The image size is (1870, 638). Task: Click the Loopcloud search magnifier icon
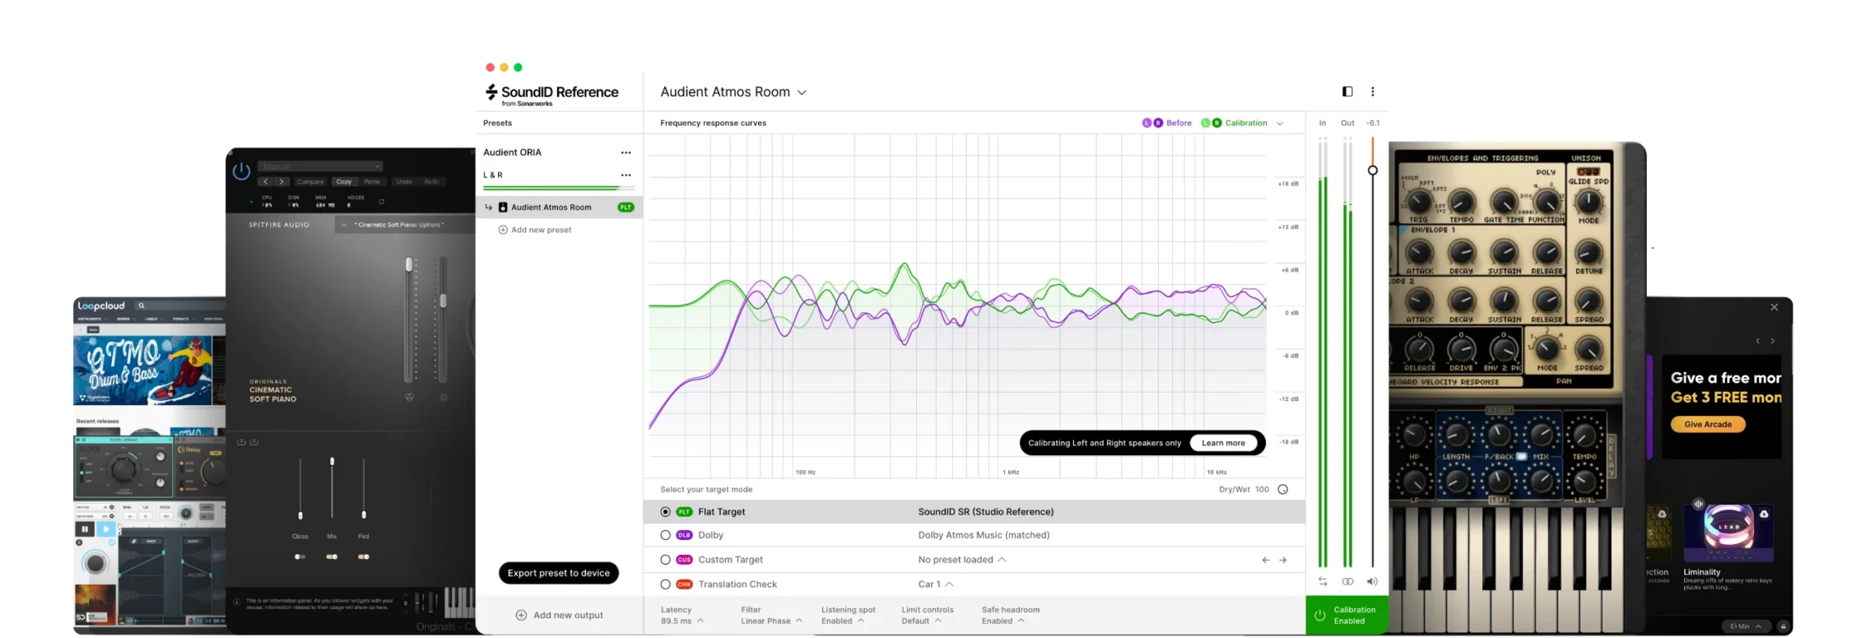pos(142,305)
